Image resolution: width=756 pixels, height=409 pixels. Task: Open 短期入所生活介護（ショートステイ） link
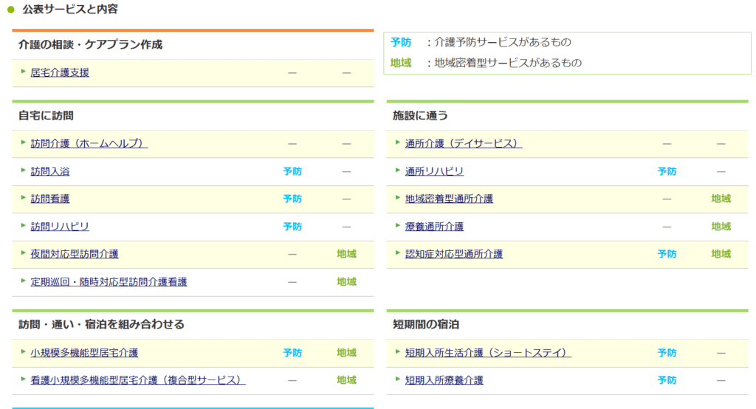488,353
